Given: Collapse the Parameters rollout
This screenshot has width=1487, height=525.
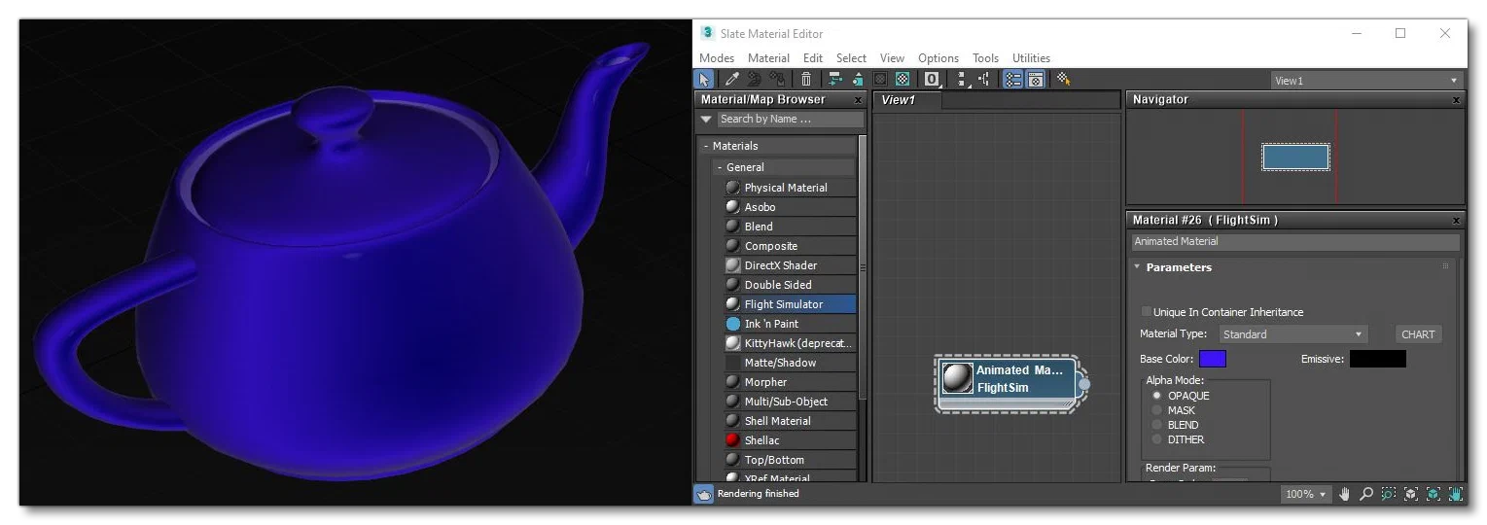Looking at the screenshot, I should tap(1137, 267).
